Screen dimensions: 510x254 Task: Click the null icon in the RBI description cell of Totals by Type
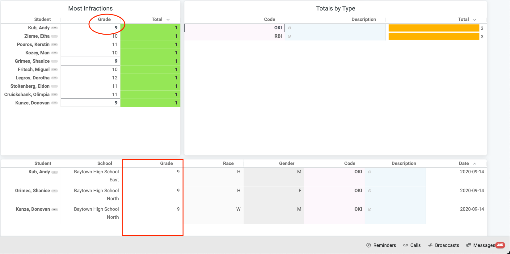coord(289,36)
